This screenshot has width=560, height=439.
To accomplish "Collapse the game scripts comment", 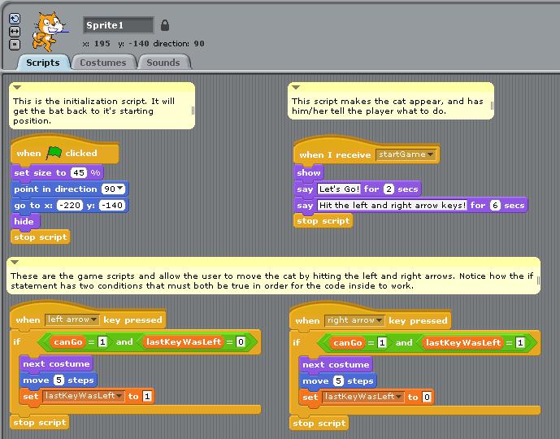I will coord(15,263).
